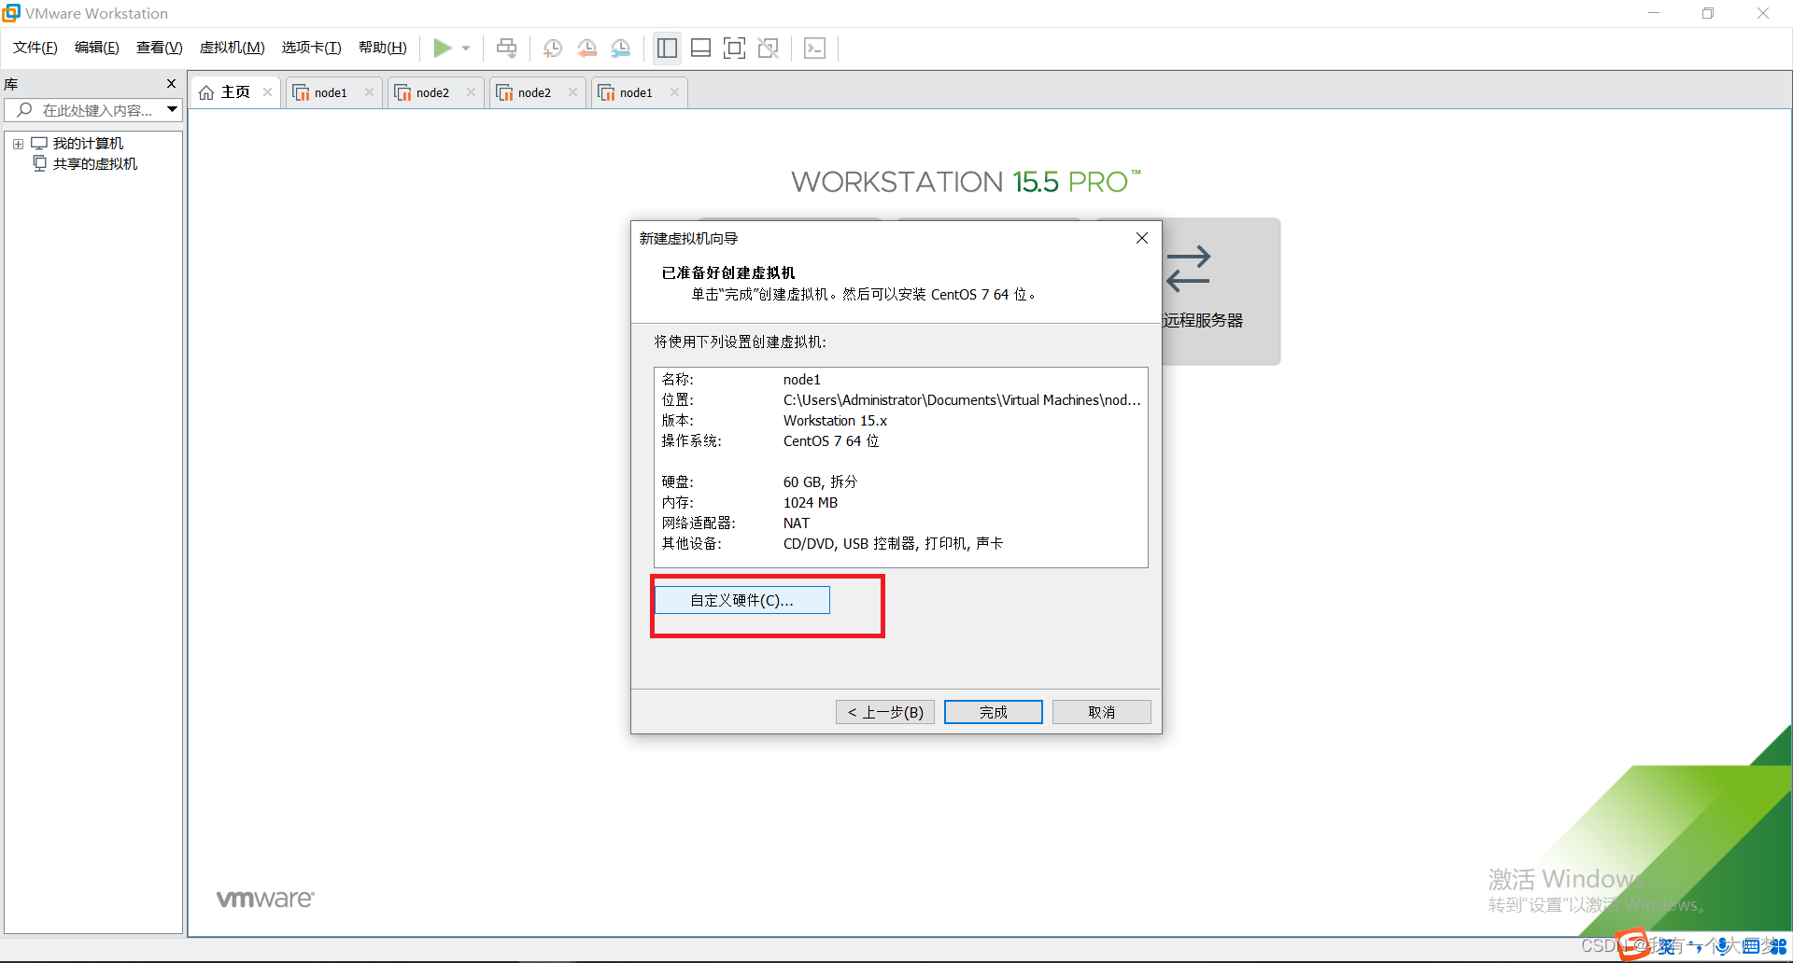Click the 1024 MB memory value
The image size is (1793, 963).
pos(811,503)
